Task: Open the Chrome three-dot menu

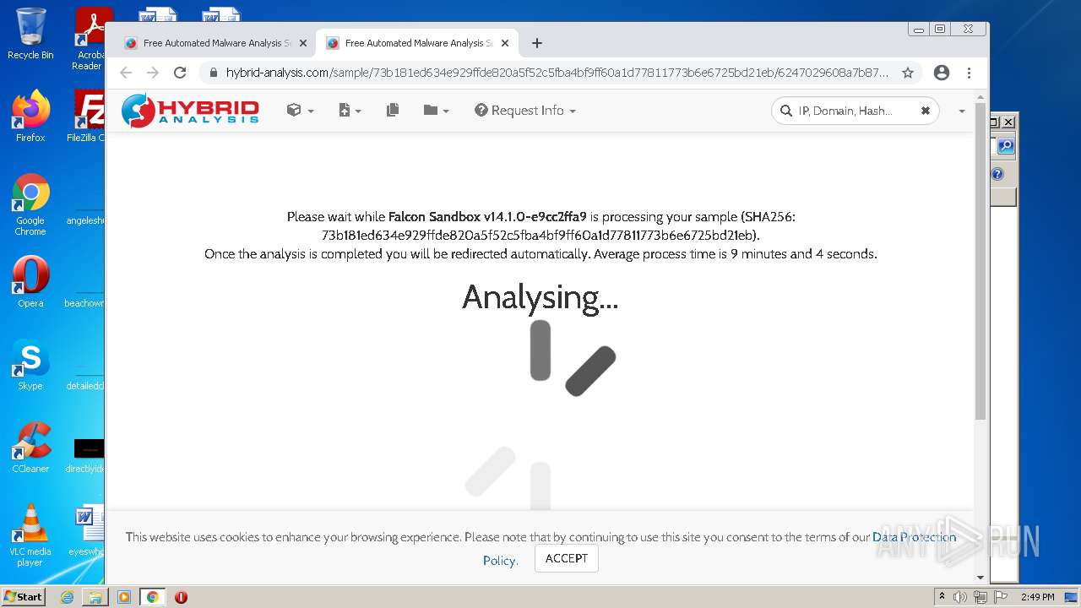Action: click(x=969, y=73)
